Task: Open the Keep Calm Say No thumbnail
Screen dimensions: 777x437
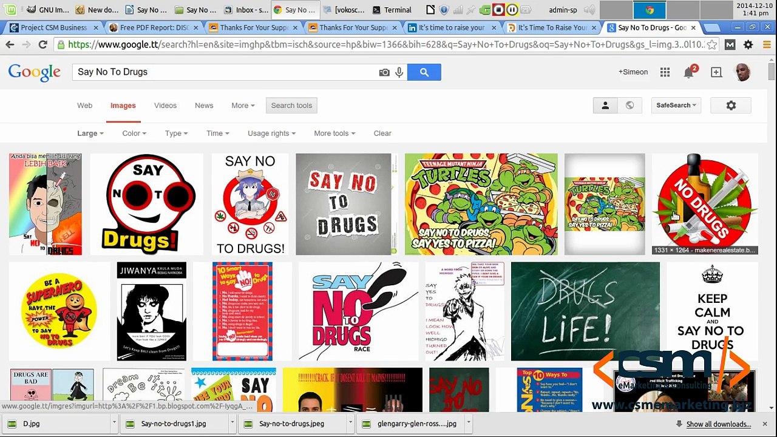Action: pyautogui.click(x=712, y=311)
